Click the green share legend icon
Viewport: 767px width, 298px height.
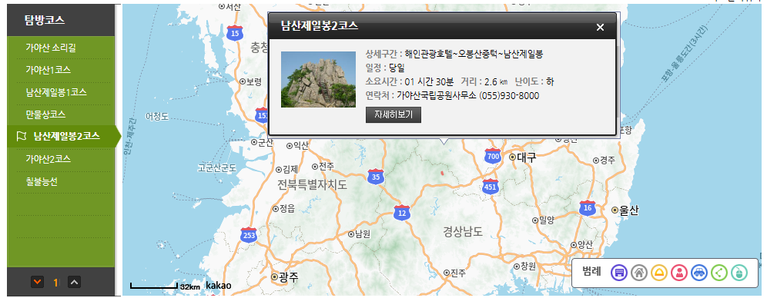[719, 273]
